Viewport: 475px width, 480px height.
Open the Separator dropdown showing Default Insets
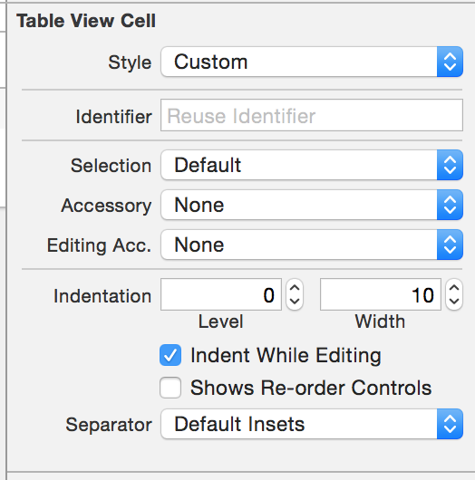(x=312, y=424)
